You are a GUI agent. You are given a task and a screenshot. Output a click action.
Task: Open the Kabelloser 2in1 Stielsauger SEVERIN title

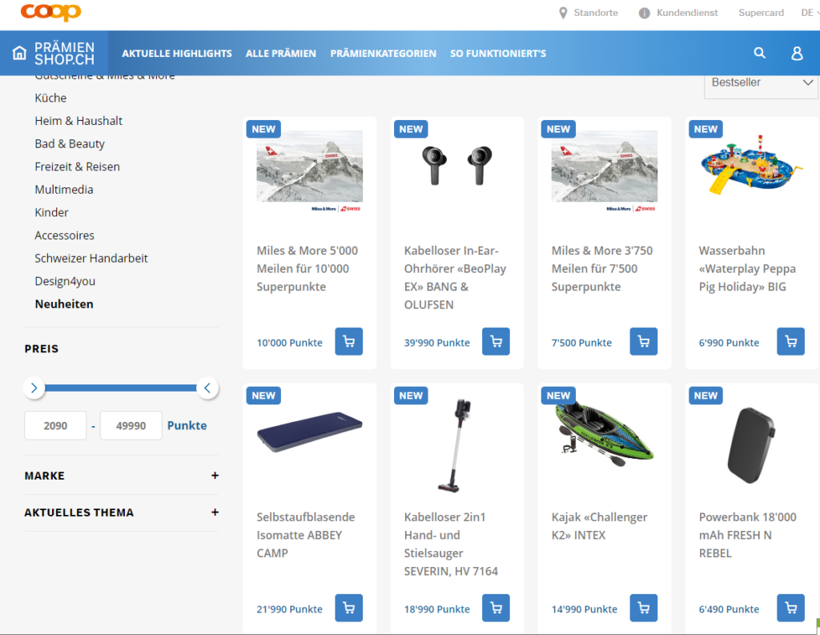(451, 544)
